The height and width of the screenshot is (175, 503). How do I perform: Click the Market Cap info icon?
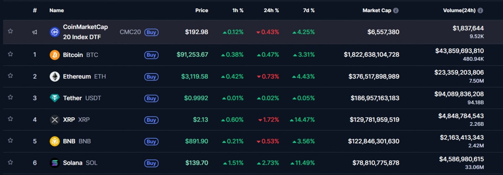point(396,10)
